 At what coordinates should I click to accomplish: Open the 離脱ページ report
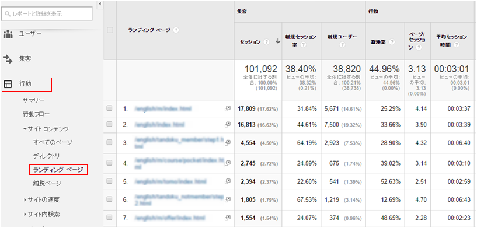47,183
